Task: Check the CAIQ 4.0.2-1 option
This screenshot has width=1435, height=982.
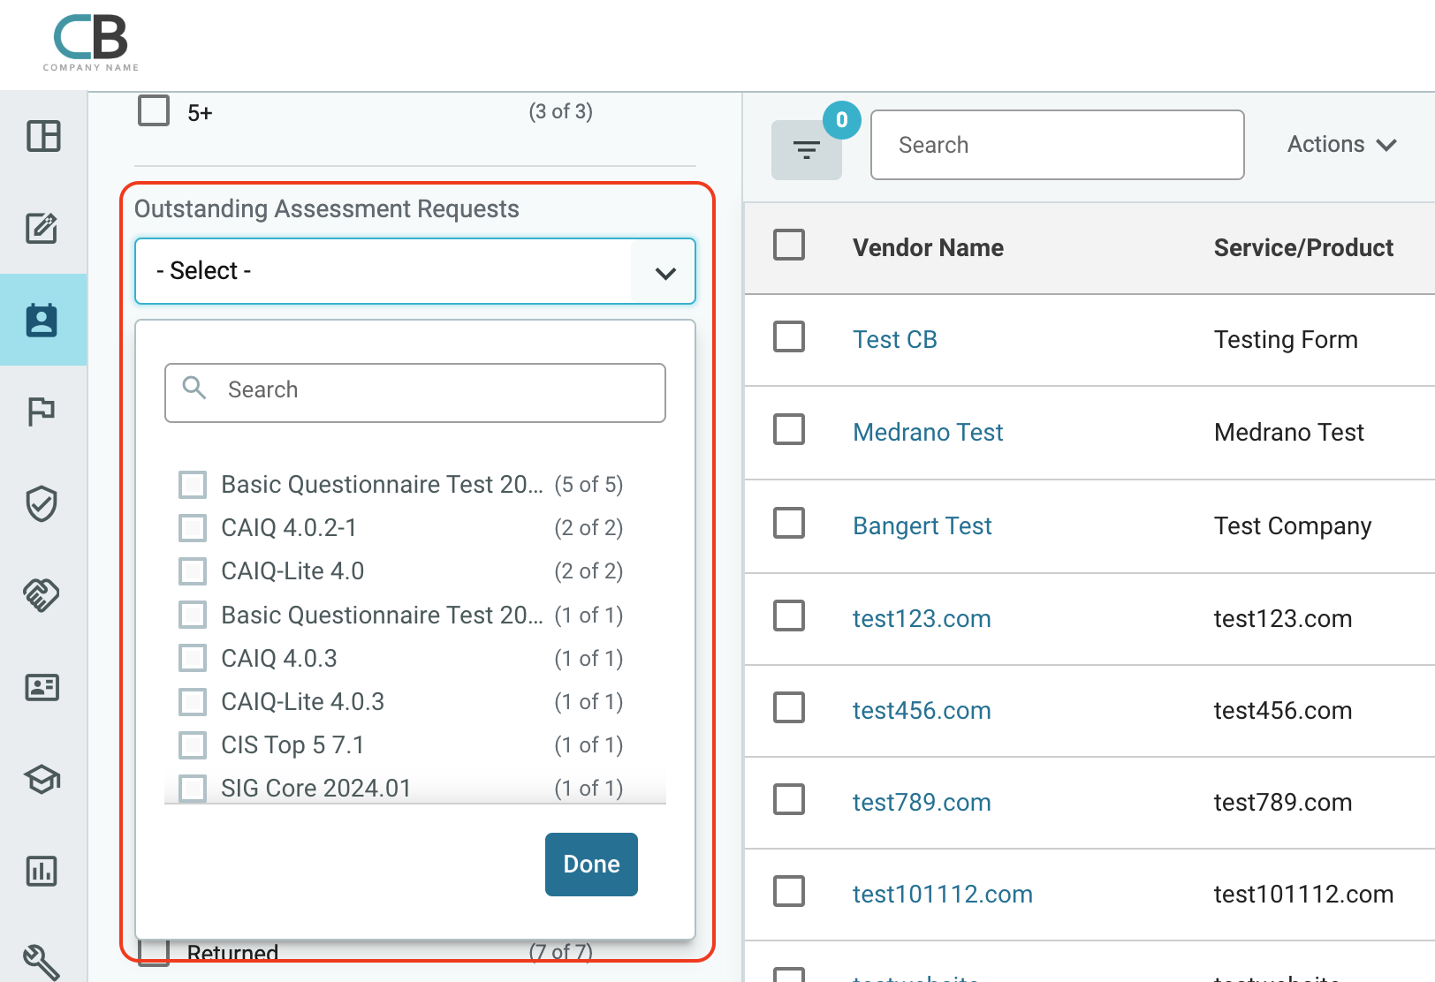Action: [193, 527]
